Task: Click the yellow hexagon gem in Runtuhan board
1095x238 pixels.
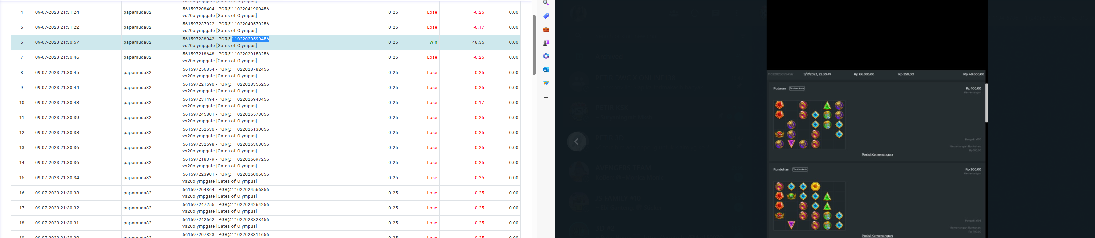Action: pyautogui.click(x=815, y=186)
